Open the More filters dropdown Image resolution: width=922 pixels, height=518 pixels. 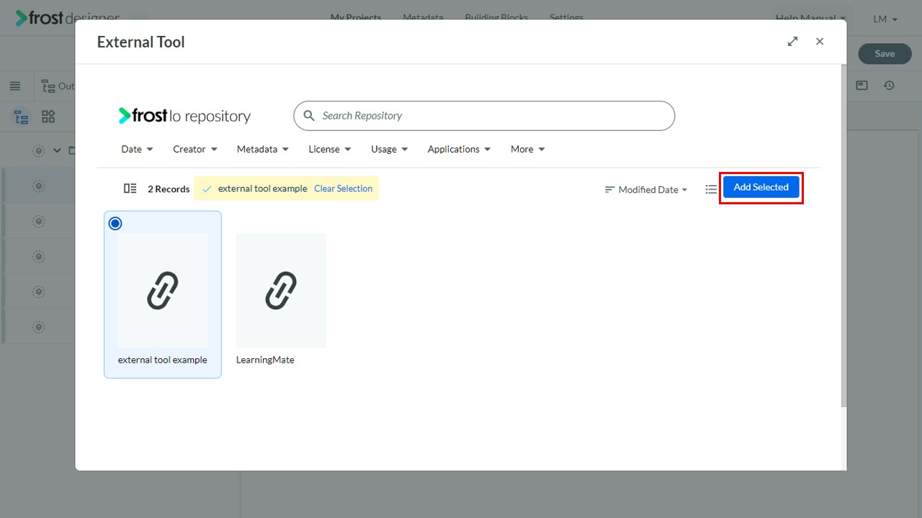pos(528,149)
